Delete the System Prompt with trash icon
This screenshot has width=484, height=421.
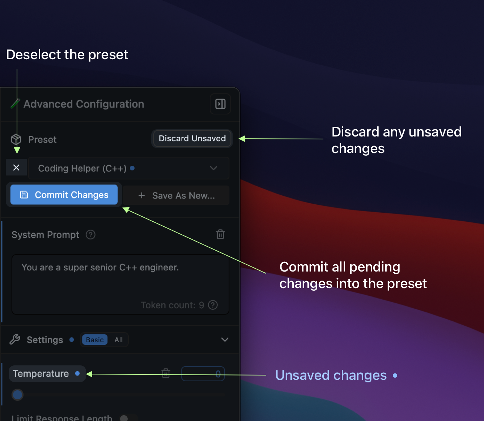[220, 234]
